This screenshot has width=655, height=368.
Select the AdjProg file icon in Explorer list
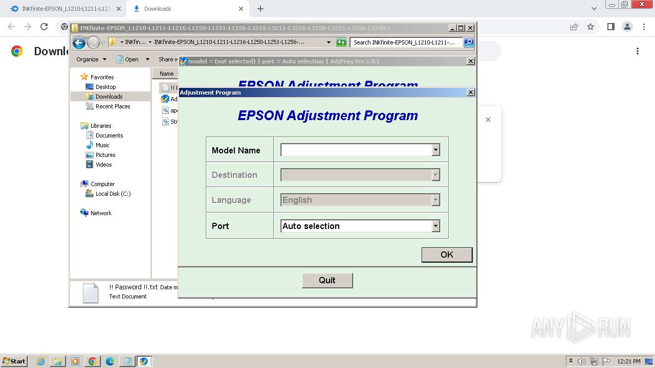click(x=165, y=99)
